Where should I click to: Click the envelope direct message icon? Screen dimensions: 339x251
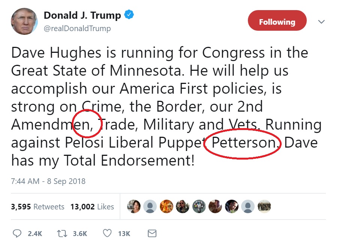(152, 233)
